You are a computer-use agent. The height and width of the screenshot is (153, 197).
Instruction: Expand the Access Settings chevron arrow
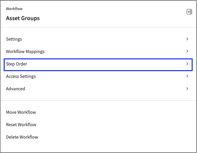tap(187, 76)
